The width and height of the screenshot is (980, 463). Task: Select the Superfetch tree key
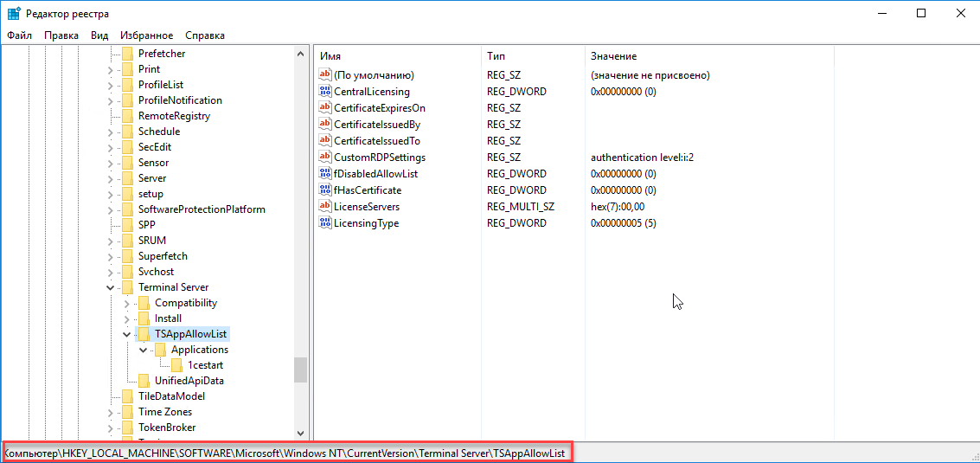(x=163, y=256)
